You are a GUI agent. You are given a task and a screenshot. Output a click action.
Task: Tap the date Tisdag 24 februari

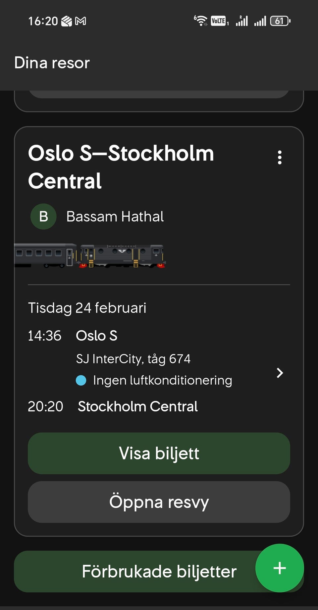(x=87, y=308)
